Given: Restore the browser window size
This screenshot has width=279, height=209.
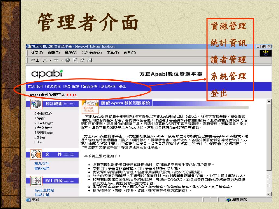Looking at the screenshot, I should click(x=264, y=46).
